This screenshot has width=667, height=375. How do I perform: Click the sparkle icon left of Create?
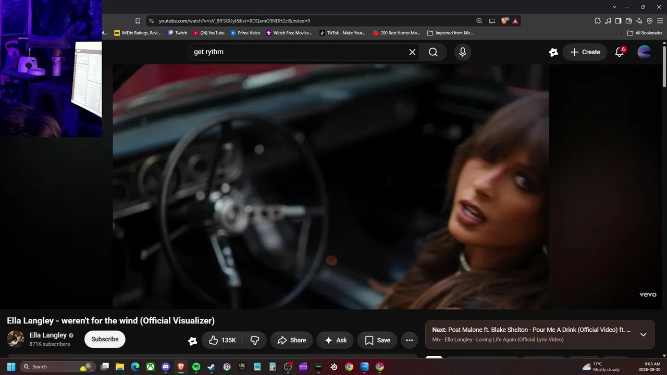553,52
